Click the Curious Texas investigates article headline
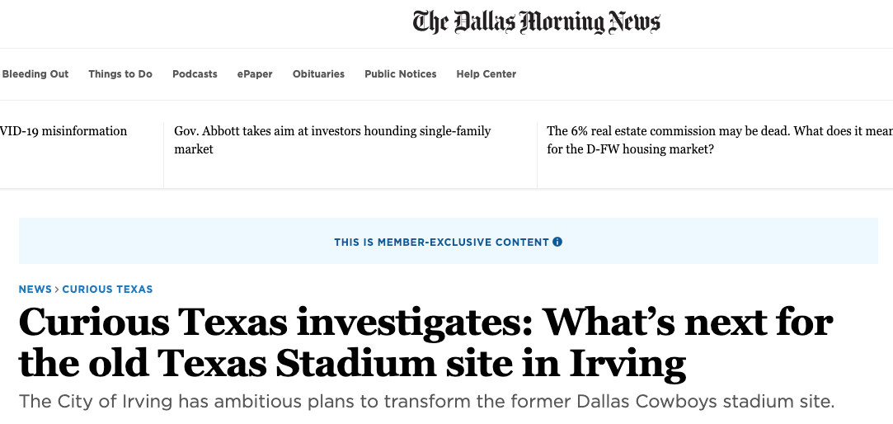Screen dimensions: 893x424 (425, 342)
